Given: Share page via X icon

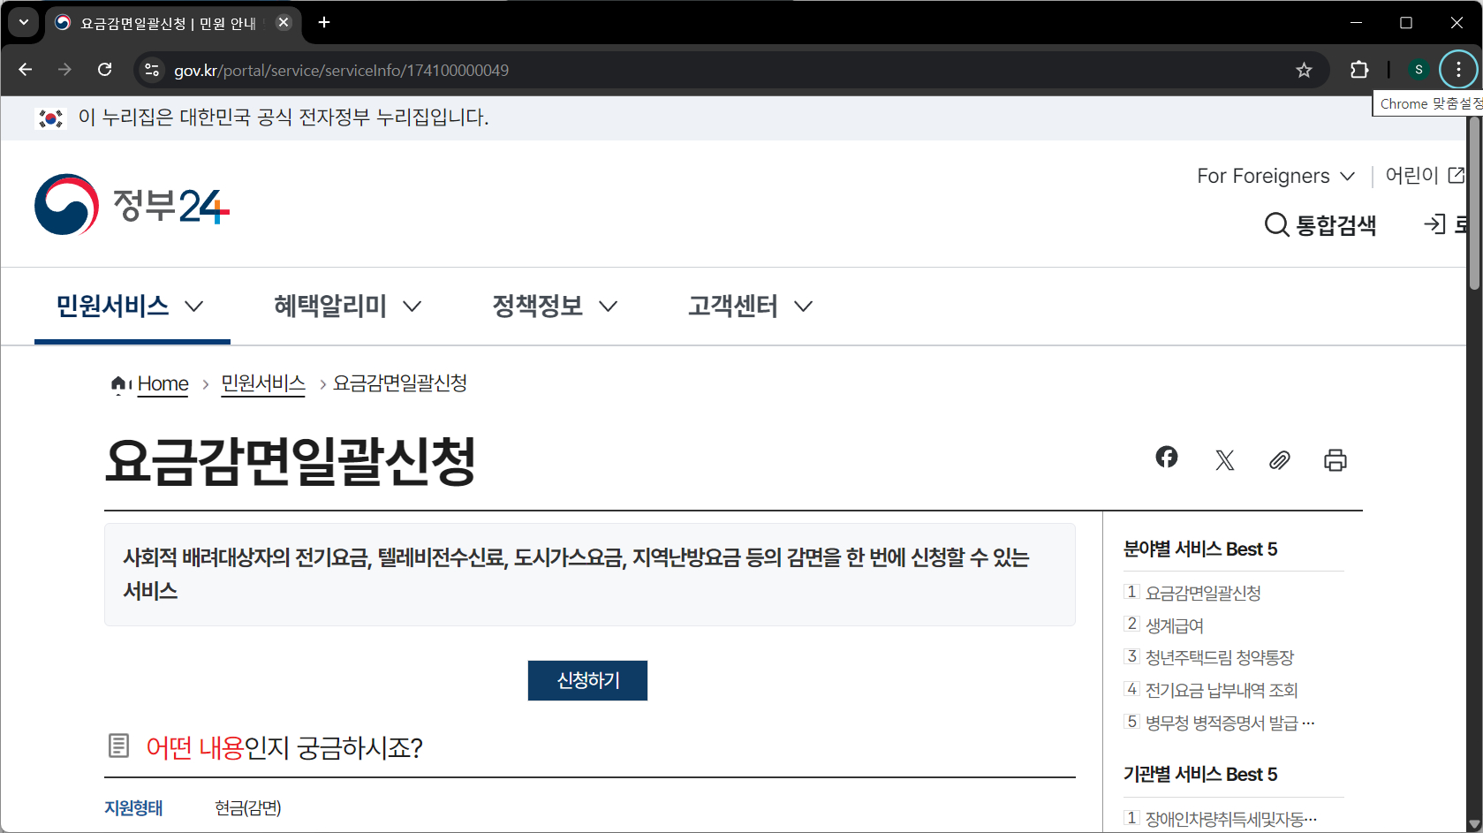Looking at the screenshot, I should [1224, 460].
